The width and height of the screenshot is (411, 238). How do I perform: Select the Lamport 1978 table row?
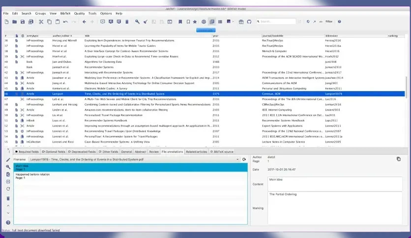(204, 94)
